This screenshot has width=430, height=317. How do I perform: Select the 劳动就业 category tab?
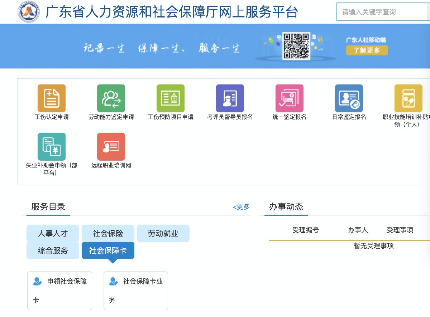click(163, 233)
